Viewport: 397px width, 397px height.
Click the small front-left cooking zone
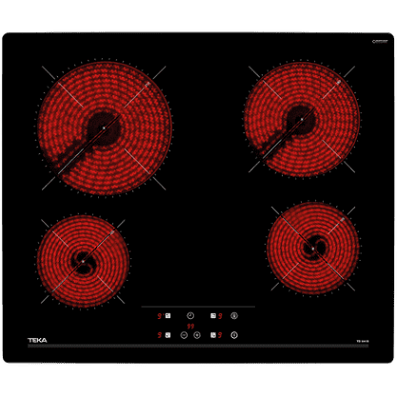pyautogui.click(x=83, y=261)
